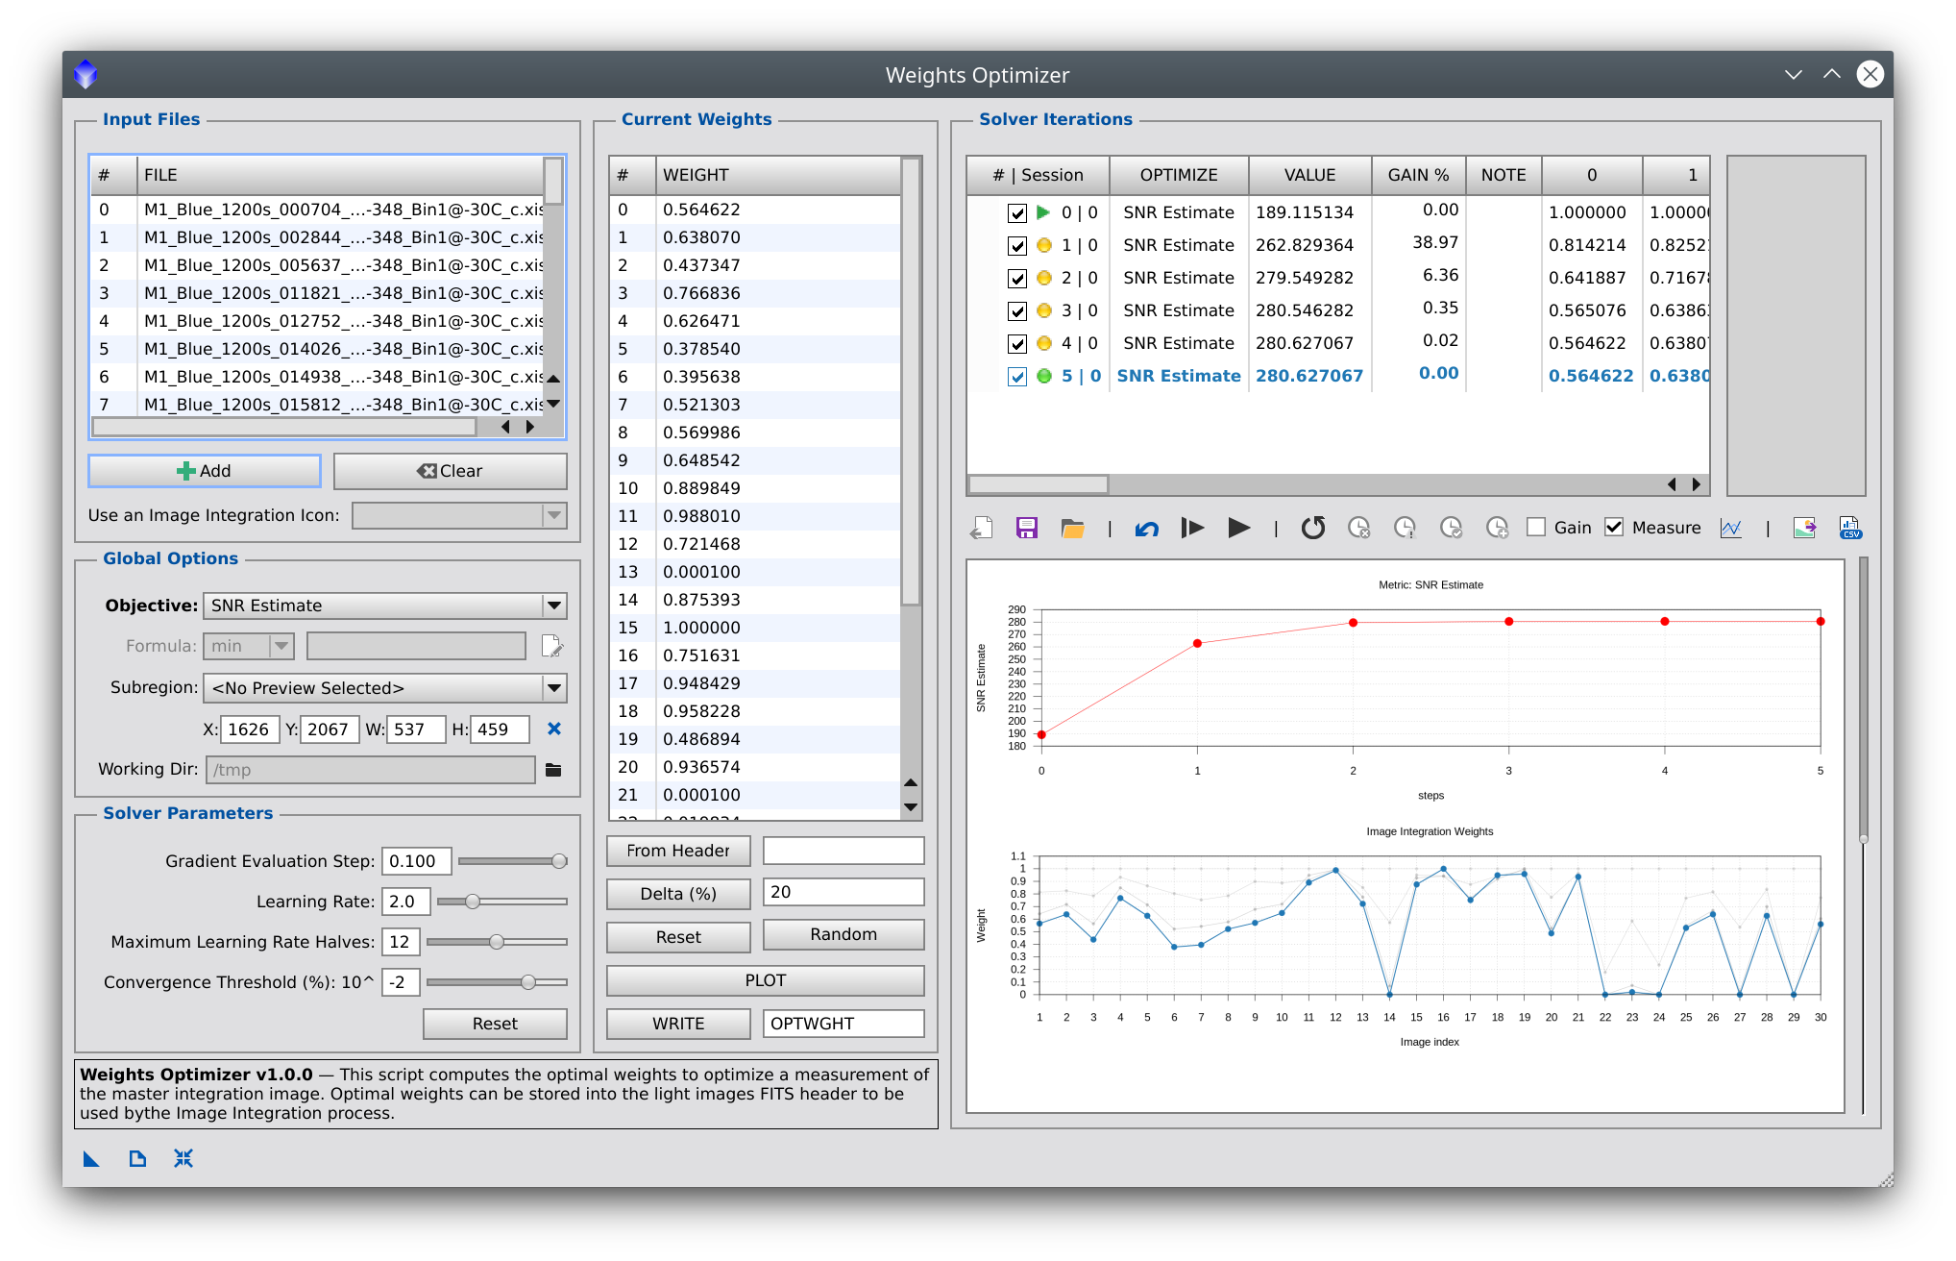Click the Random weights button

point(844,934)
